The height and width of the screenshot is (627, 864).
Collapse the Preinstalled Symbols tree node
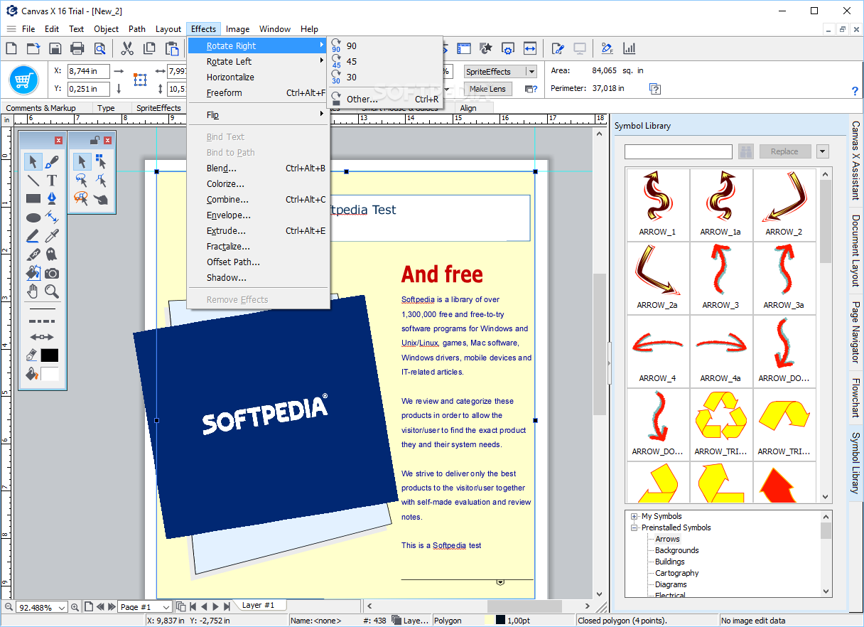click(634, 528)
